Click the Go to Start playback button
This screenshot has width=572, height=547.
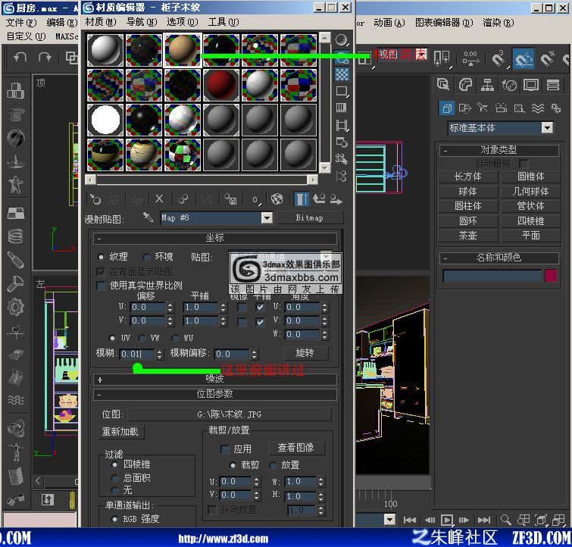409,520
